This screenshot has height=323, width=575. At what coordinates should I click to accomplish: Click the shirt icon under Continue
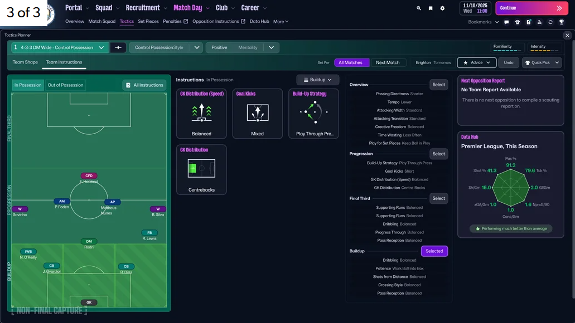pyautogui.click(x=518, y=22)
